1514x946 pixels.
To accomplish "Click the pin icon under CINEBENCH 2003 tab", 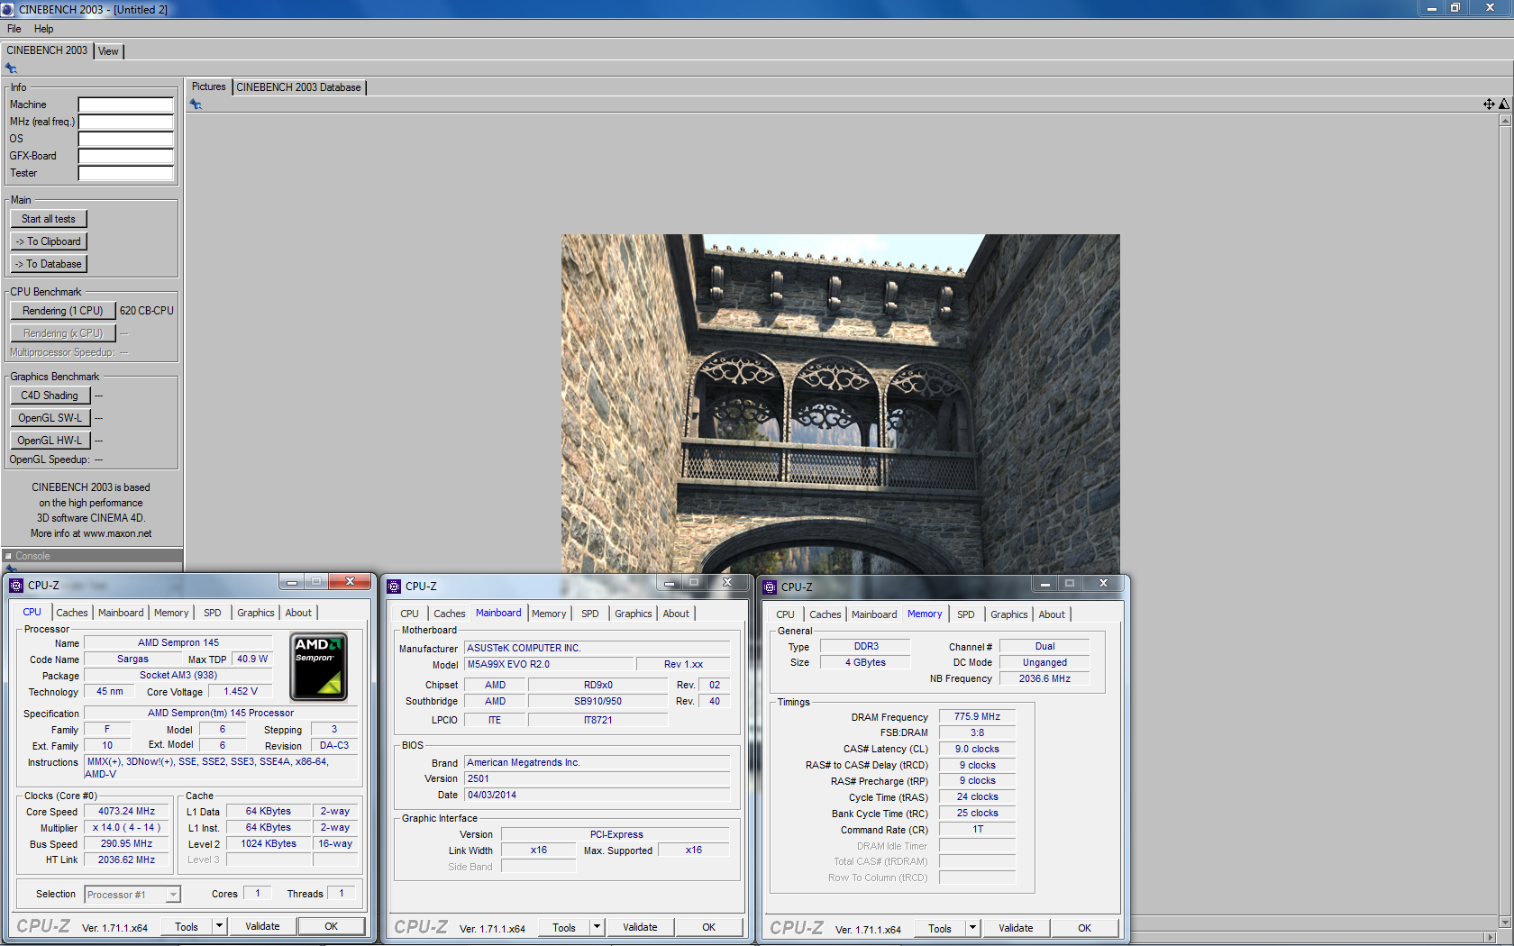I will click(x=11, y=68).
